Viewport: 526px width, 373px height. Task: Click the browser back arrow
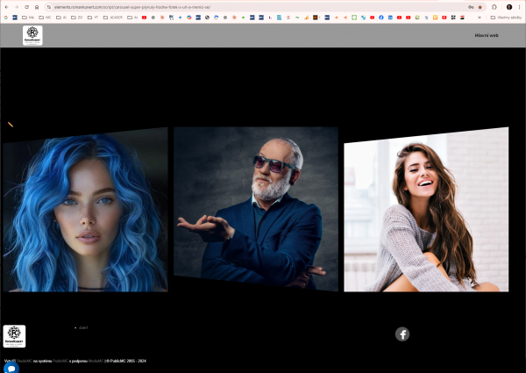coord(5,6)
